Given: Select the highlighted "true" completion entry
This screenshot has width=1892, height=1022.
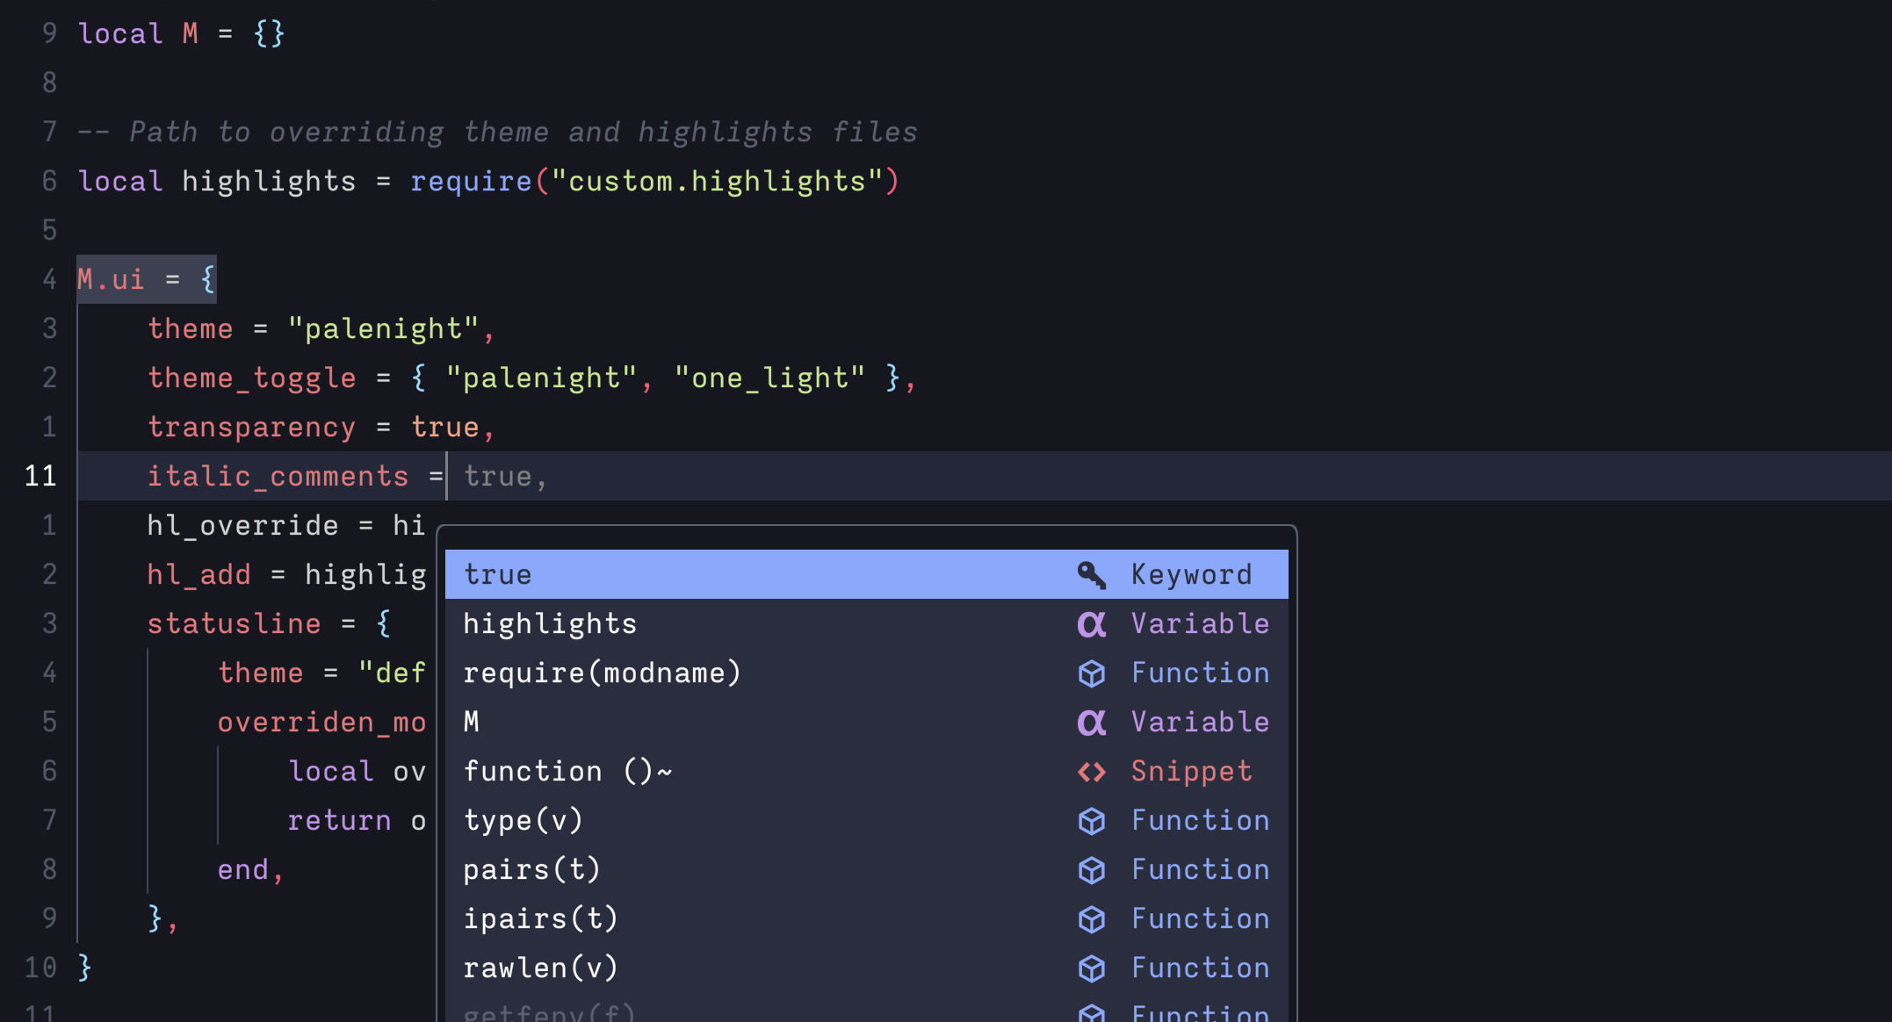Looking at the screenshot, I should tap(497, 574).
